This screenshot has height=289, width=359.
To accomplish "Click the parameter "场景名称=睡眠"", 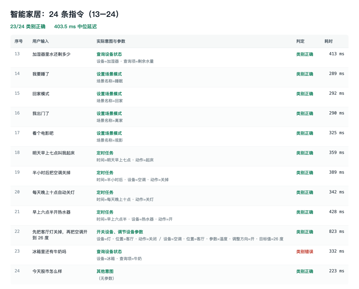I will (110, 81).
